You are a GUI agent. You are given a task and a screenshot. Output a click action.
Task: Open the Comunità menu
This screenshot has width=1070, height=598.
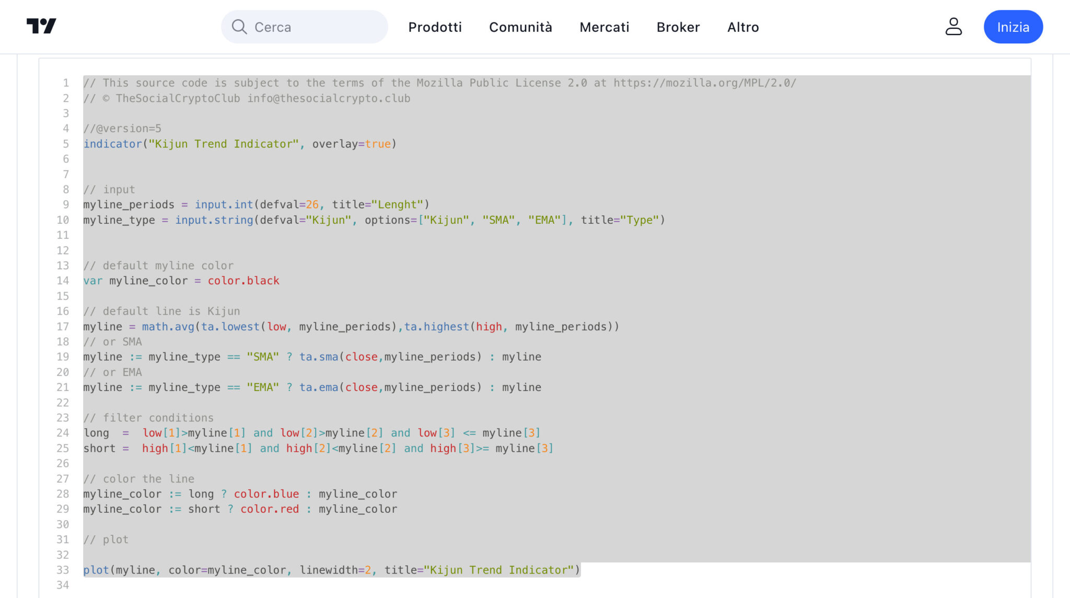tap(520, 27)
